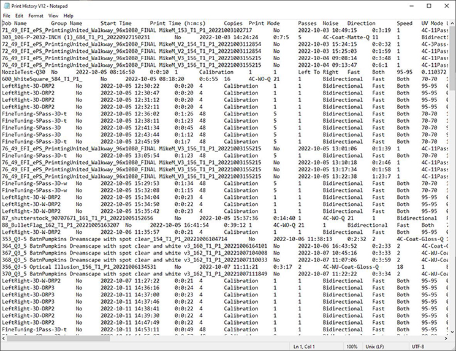
Task: Open the Format menu
Action: pyautogui.click(x=36, y=16)
